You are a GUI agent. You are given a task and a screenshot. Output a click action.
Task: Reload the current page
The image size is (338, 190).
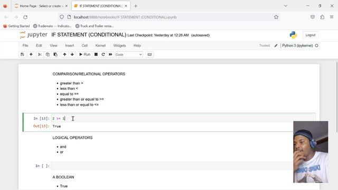pos(25,17)
